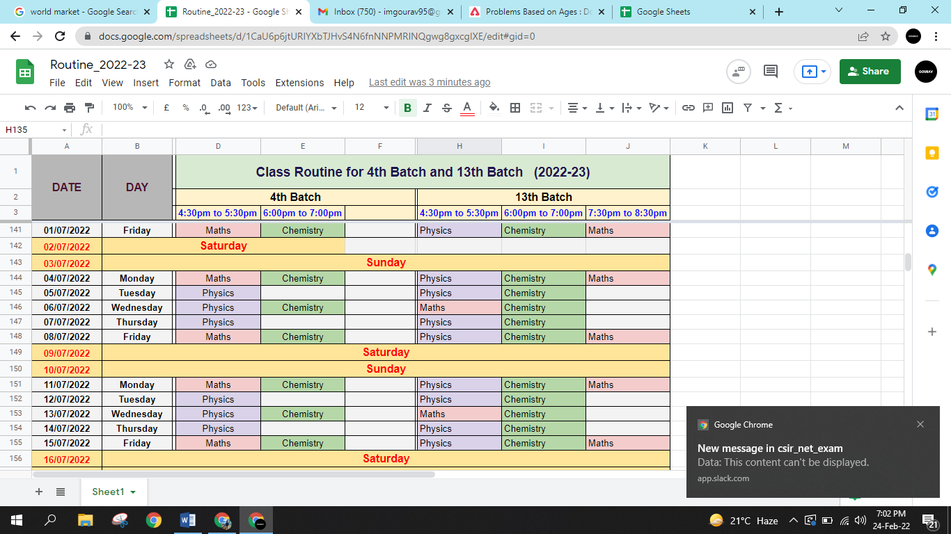This screenshot has width=951, height=534.
Task: Move document to a folder
Action: coord(190,65)
